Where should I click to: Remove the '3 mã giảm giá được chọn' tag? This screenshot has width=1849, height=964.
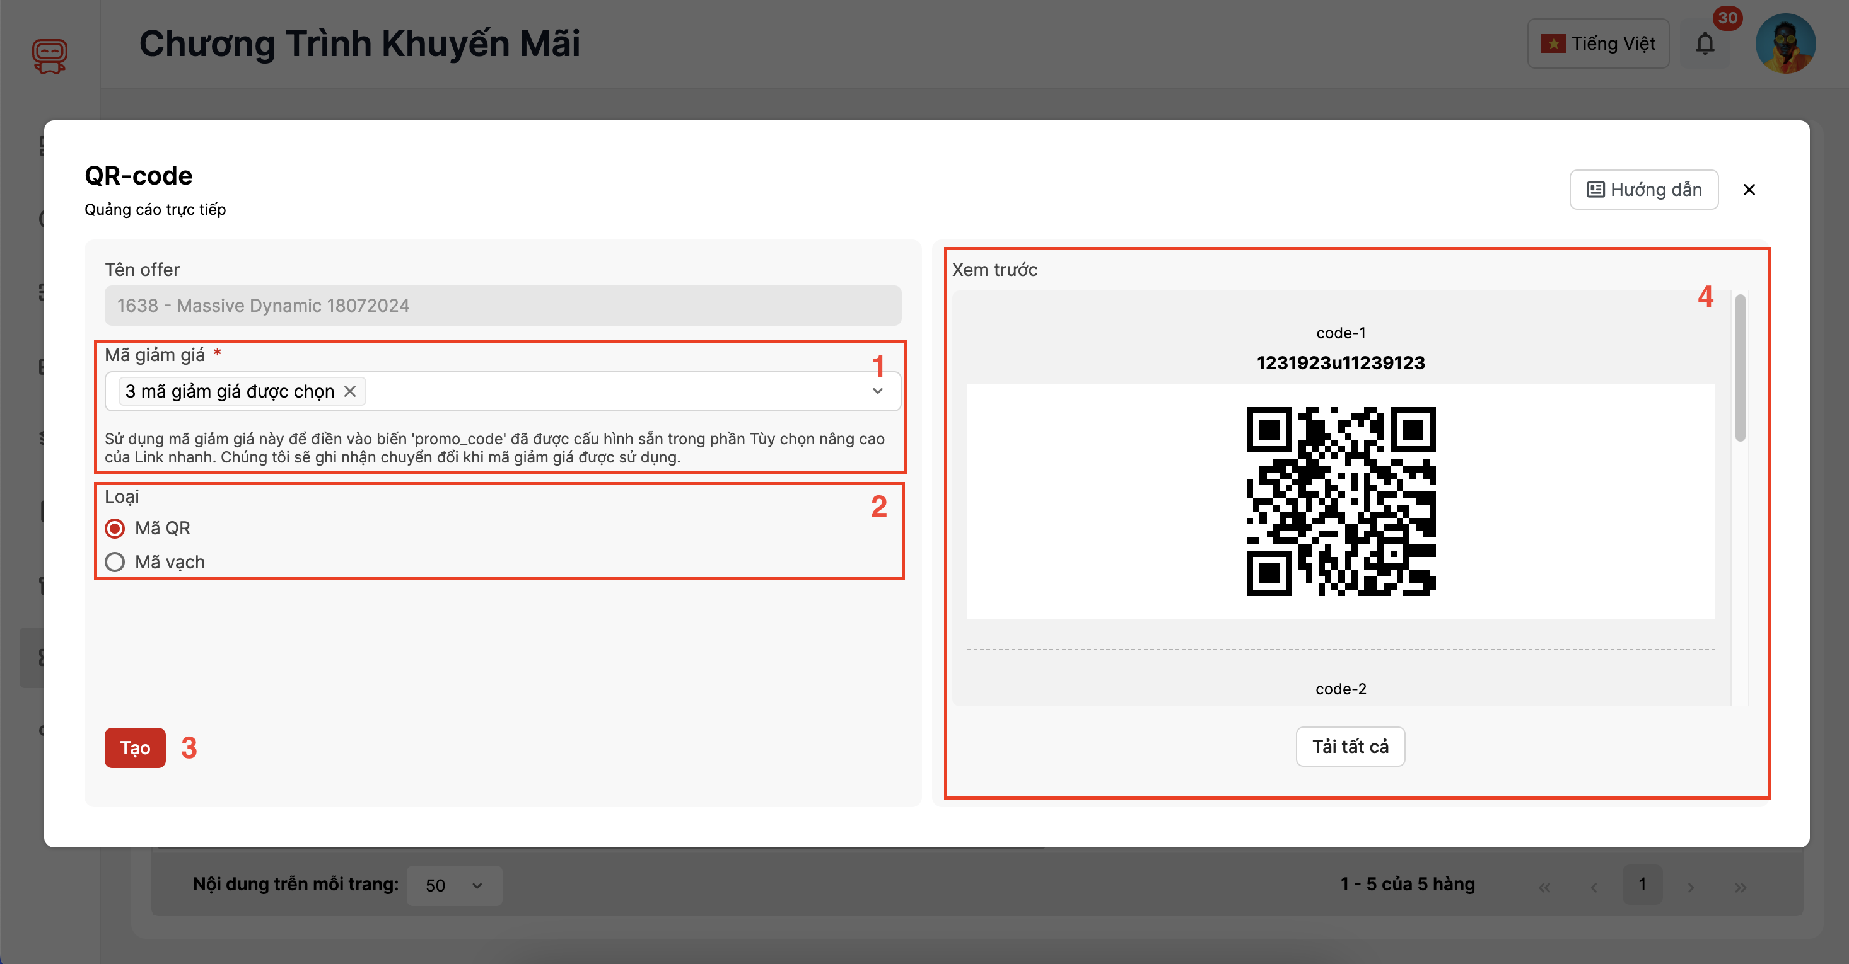point(349,391)
